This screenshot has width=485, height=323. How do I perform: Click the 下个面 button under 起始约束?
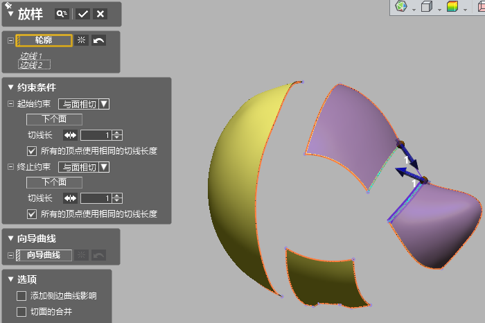pyautogui.click(x=54, y=119)
